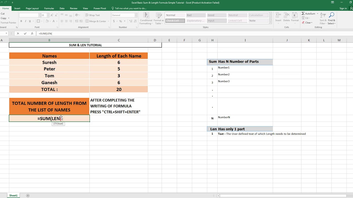Open Sort & Filter menu
This screenshot has width=353, height=198.
[323, 18]
